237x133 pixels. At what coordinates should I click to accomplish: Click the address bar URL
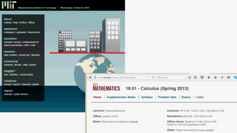click(x=117, y=78)
